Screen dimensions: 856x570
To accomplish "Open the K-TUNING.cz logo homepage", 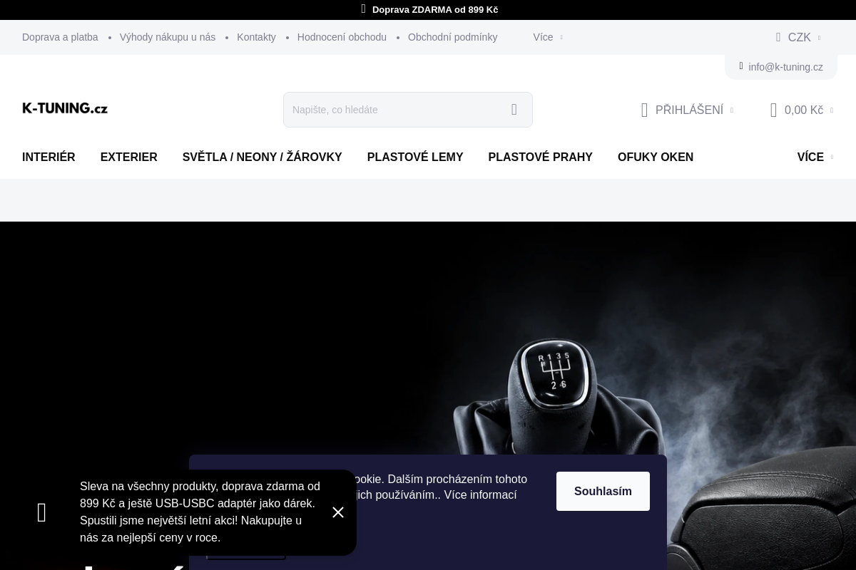I will [65, 108].
